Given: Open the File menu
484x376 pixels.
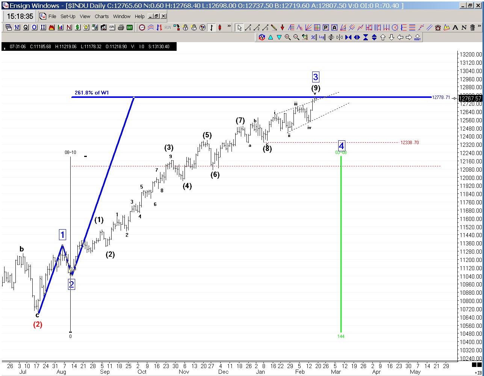Looking at the screenshot, I should click(x=52, y=17).
